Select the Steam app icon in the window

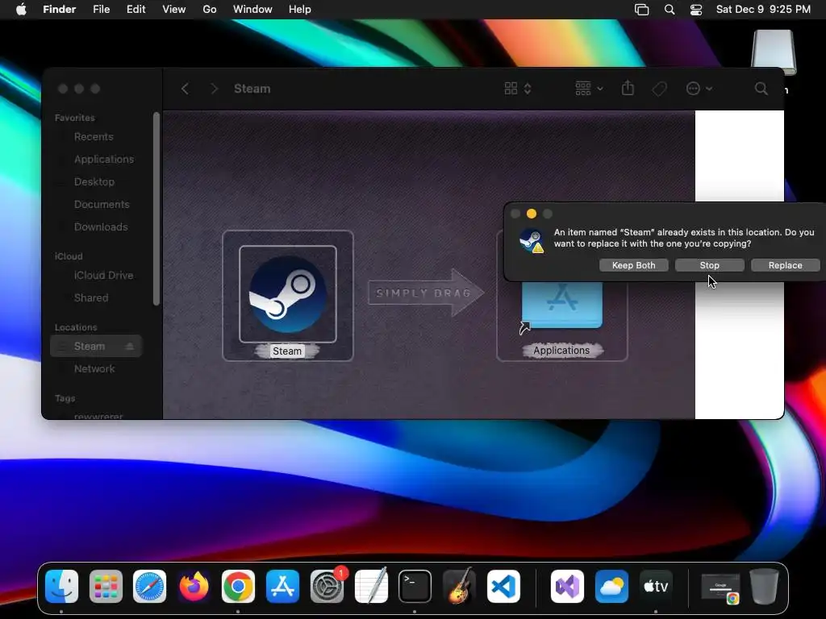point(288,294)
